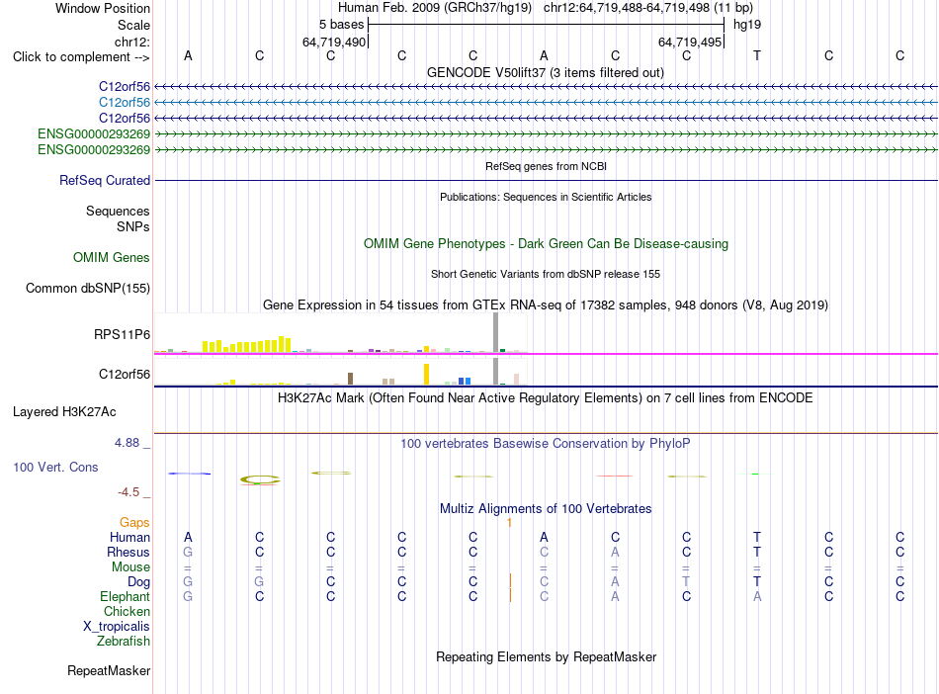Open the 'H3K27Ac Mark' ENCODE track title
939x694 pixels.
click(545, 398)
